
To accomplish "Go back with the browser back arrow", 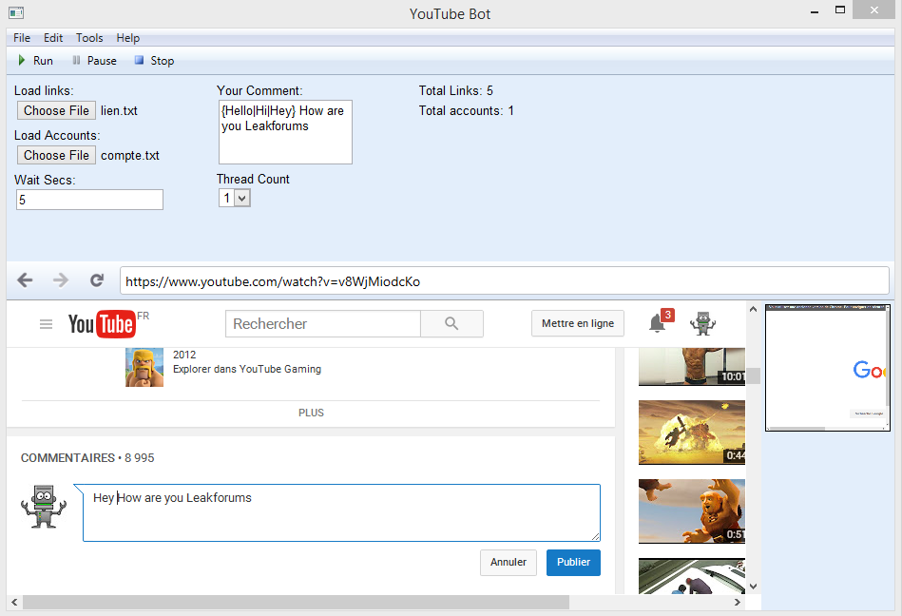I will click(25, 280).
